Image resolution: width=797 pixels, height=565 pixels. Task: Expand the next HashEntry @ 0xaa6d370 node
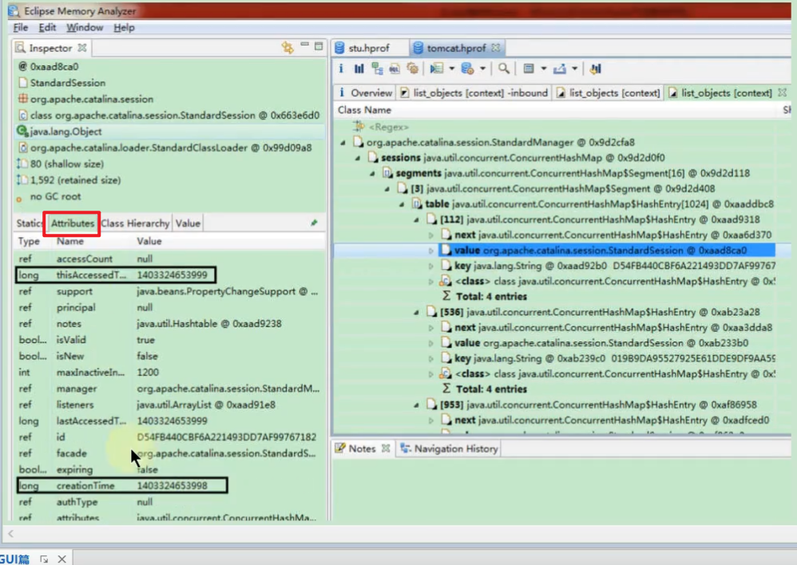[431, 235]
